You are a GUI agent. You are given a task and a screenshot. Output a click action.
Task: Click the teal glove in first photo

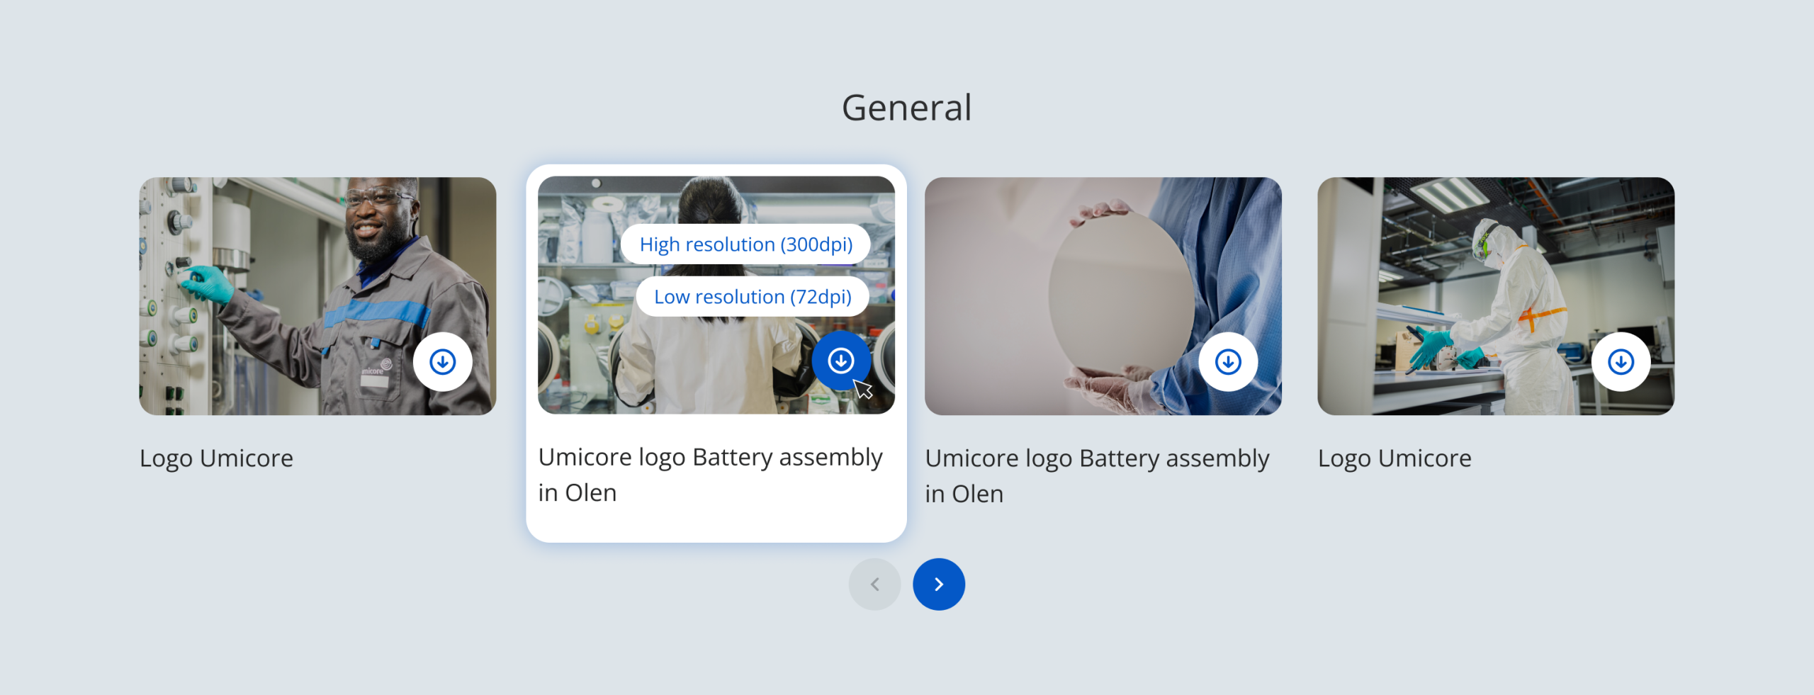(207, 282)
